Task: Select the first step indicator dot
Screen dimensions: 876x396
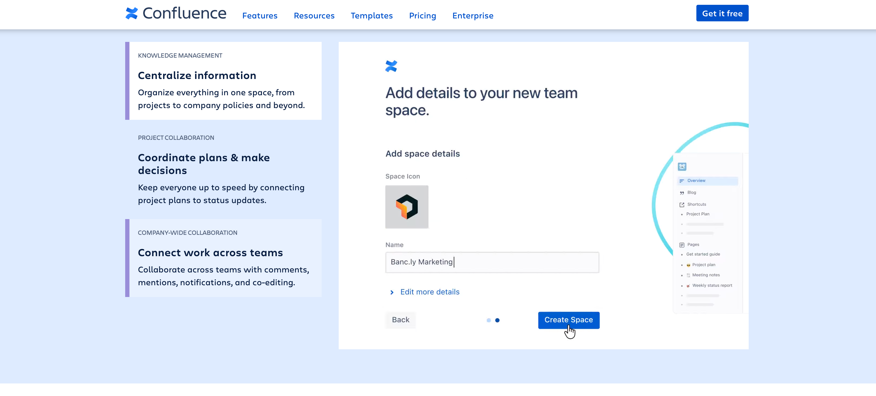Action: (489, 320)
